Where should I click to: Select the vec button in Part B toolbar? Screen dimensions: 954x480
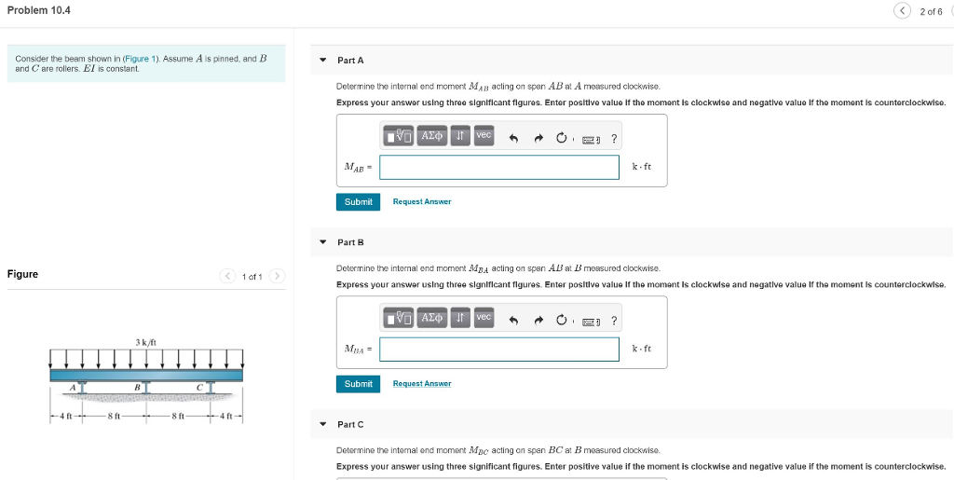point(484,318)
